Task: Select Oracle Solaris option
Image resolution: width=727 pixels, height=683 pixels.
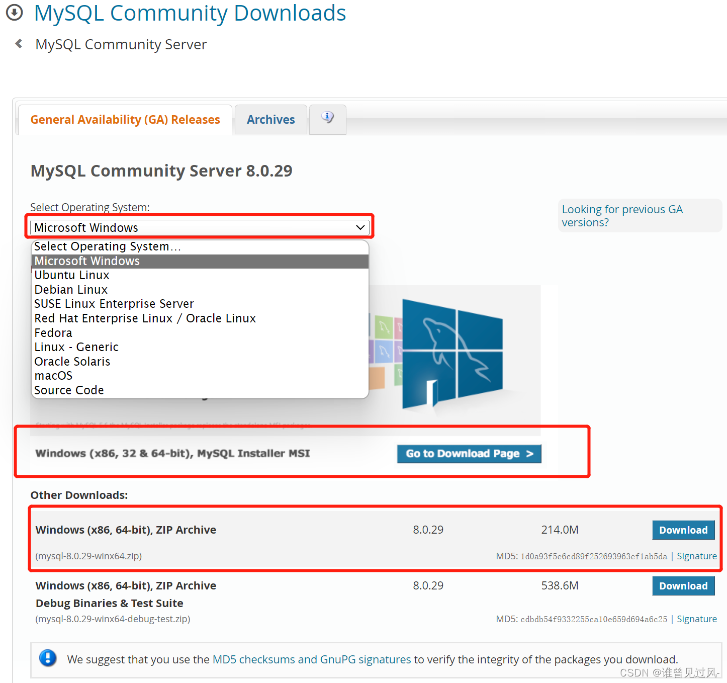Action: [x=200, y=362]
